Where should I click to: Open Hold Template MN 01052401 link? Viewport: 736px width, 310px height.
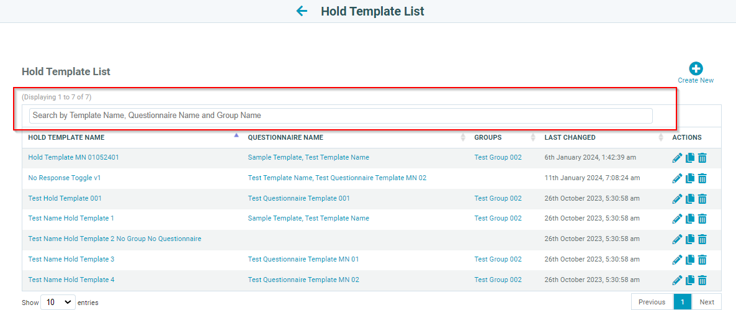click(x=74, y=157)
